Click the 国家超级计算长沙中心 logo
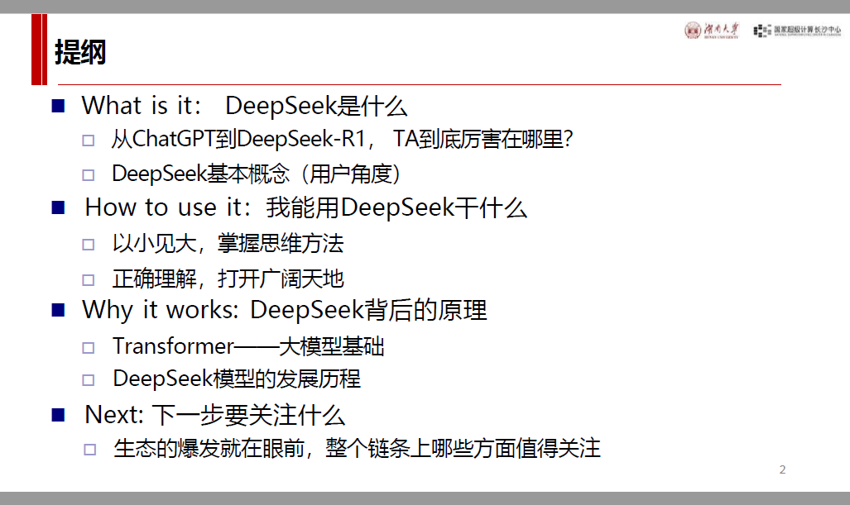 click(797, 31)
